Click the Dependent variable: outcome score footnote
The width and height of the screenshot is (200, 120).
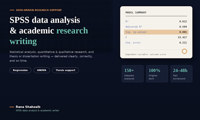coord(146,54)
